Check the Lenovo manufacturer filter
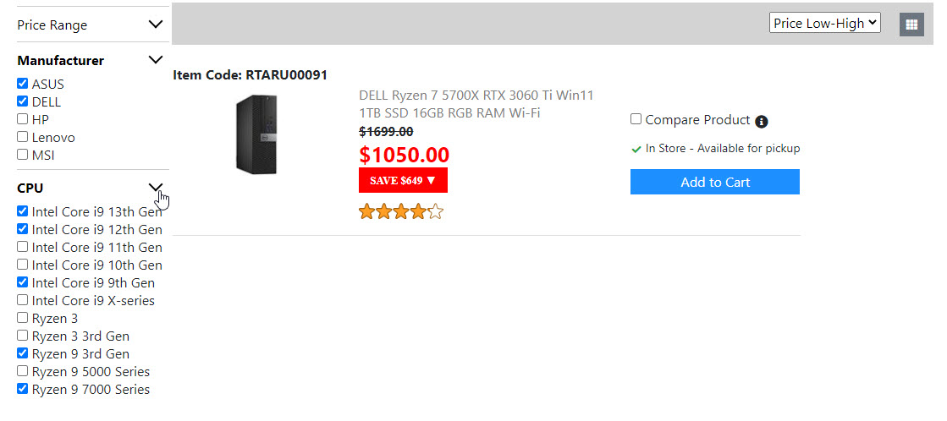The width and height of the screenshot is (947, 421). click(23, 137)
